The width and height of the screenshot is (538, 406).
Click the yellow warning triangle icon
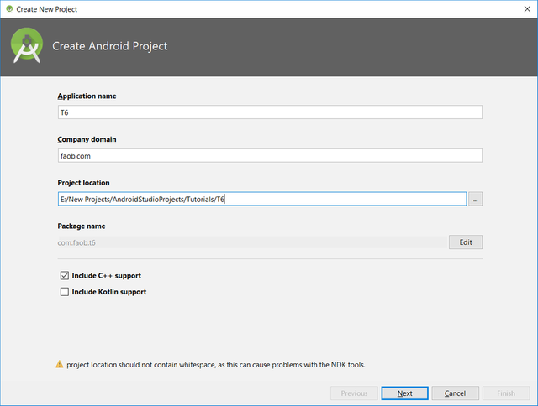60,364
